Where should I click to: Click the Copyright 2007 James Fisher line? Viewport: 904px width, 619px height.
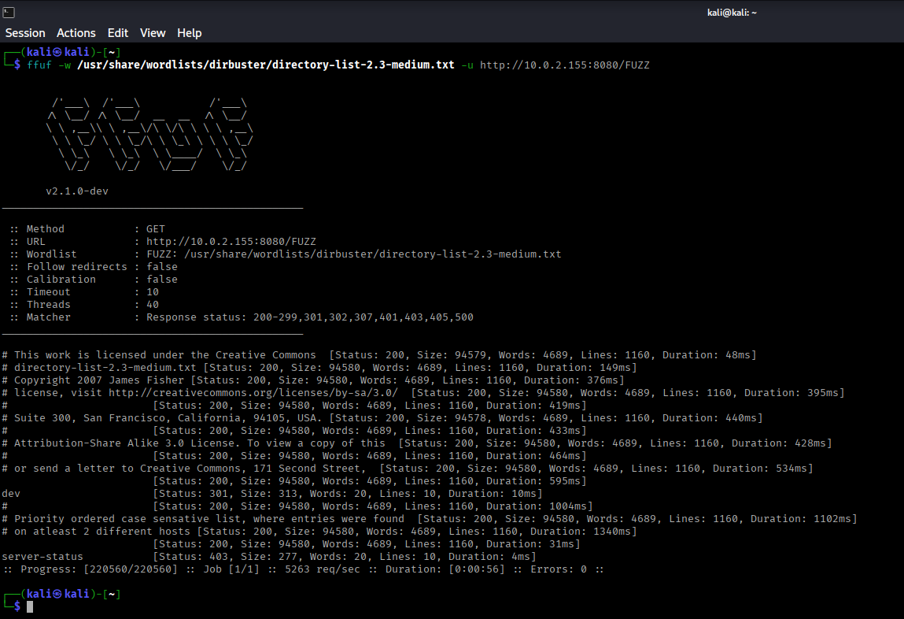[313, 380]
